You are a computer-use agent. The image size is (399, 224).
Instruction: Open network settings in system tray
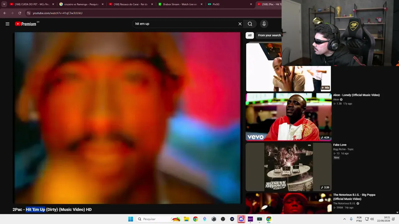tap(367, 219)
